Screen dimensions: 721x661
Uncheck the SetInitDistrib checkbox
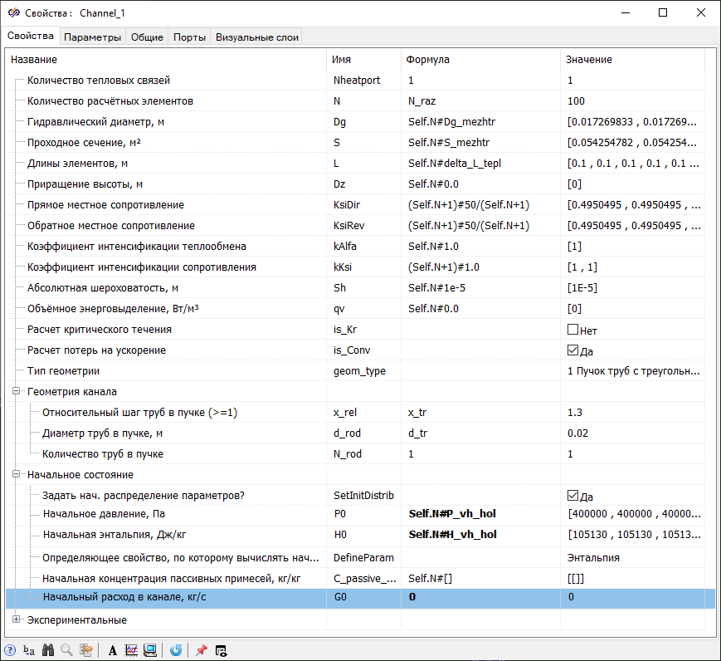click(x=572, y=496)
